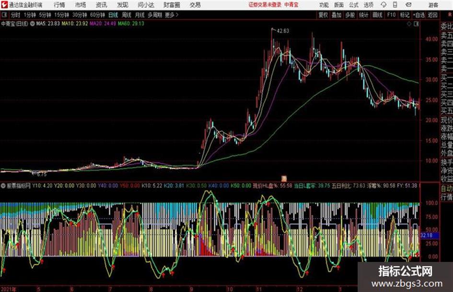Click the 6.75 lowest price label
Screen dimensions: 453x292
(x=42, y=175)
